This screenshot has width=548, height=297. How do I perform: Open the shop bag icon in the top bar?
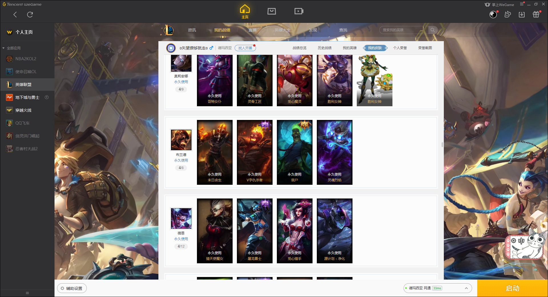(271, 11)
